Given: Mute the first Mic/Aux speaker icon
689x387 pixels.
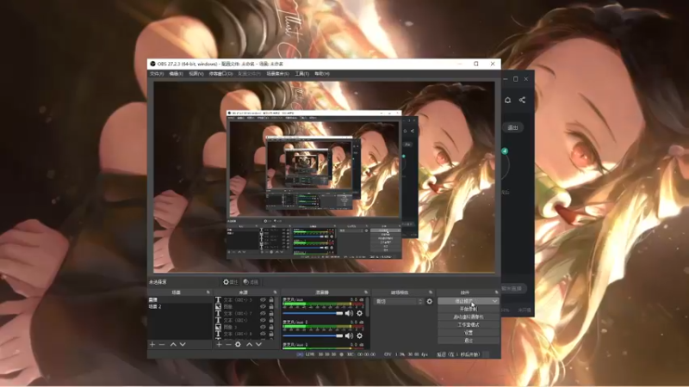Looking at the screenshot, I should pos(349,313).
